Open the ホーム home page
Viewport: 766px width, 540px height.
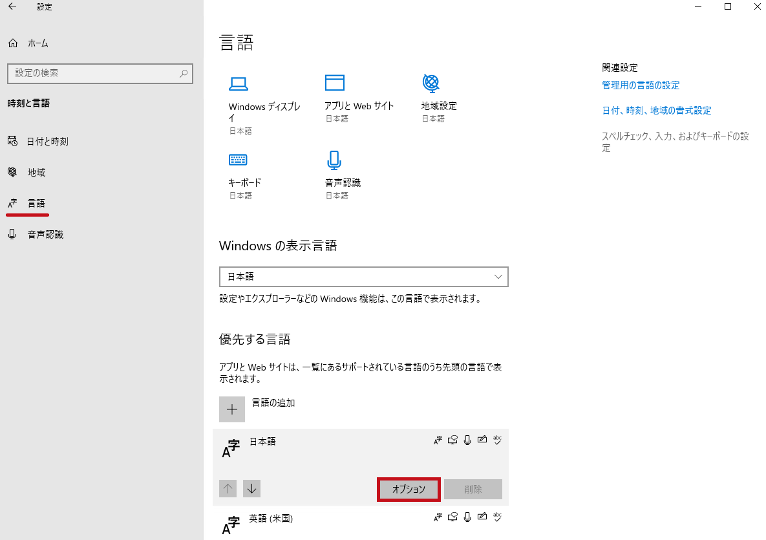[28, 43]
